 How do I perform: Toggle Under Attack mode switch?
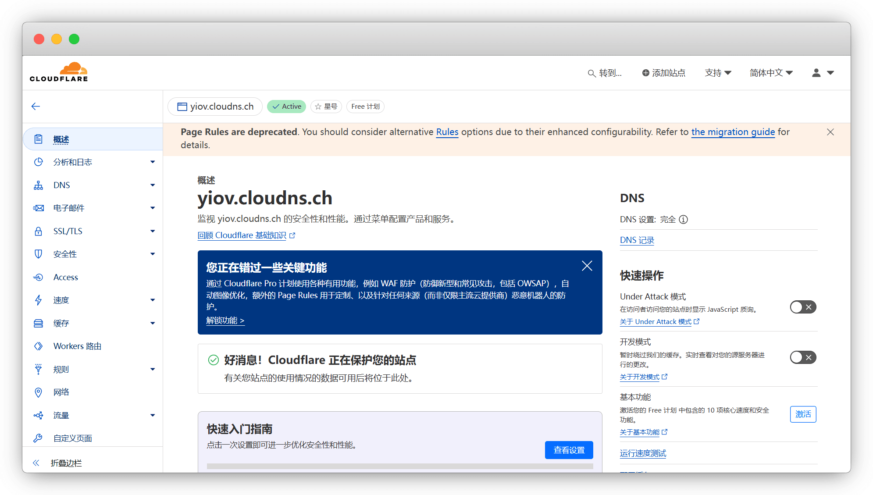click(802, 307)
